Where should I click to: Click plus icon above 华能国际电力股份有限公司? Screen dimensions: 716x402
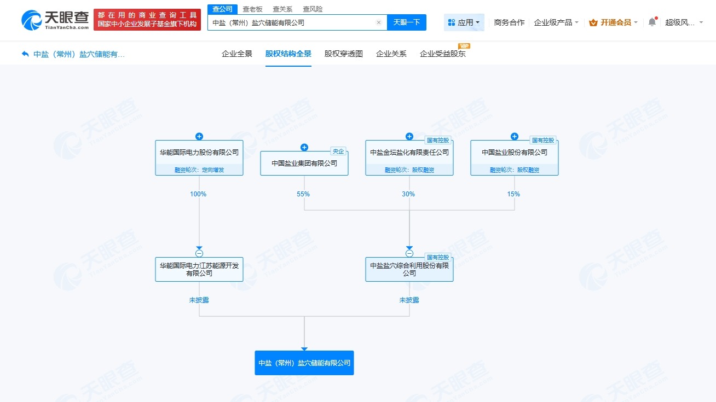click(x=199, y=136)
